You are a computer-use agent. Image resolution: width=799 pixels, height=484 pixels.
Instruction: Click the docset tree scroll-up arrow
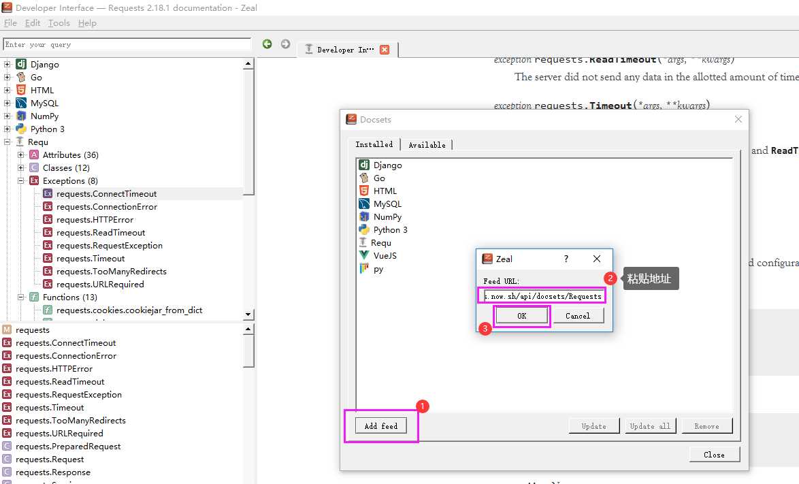tap(248, 64)
